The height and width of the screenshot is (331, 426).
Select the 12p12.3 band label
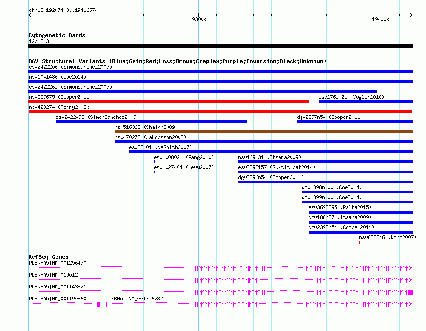39,41
